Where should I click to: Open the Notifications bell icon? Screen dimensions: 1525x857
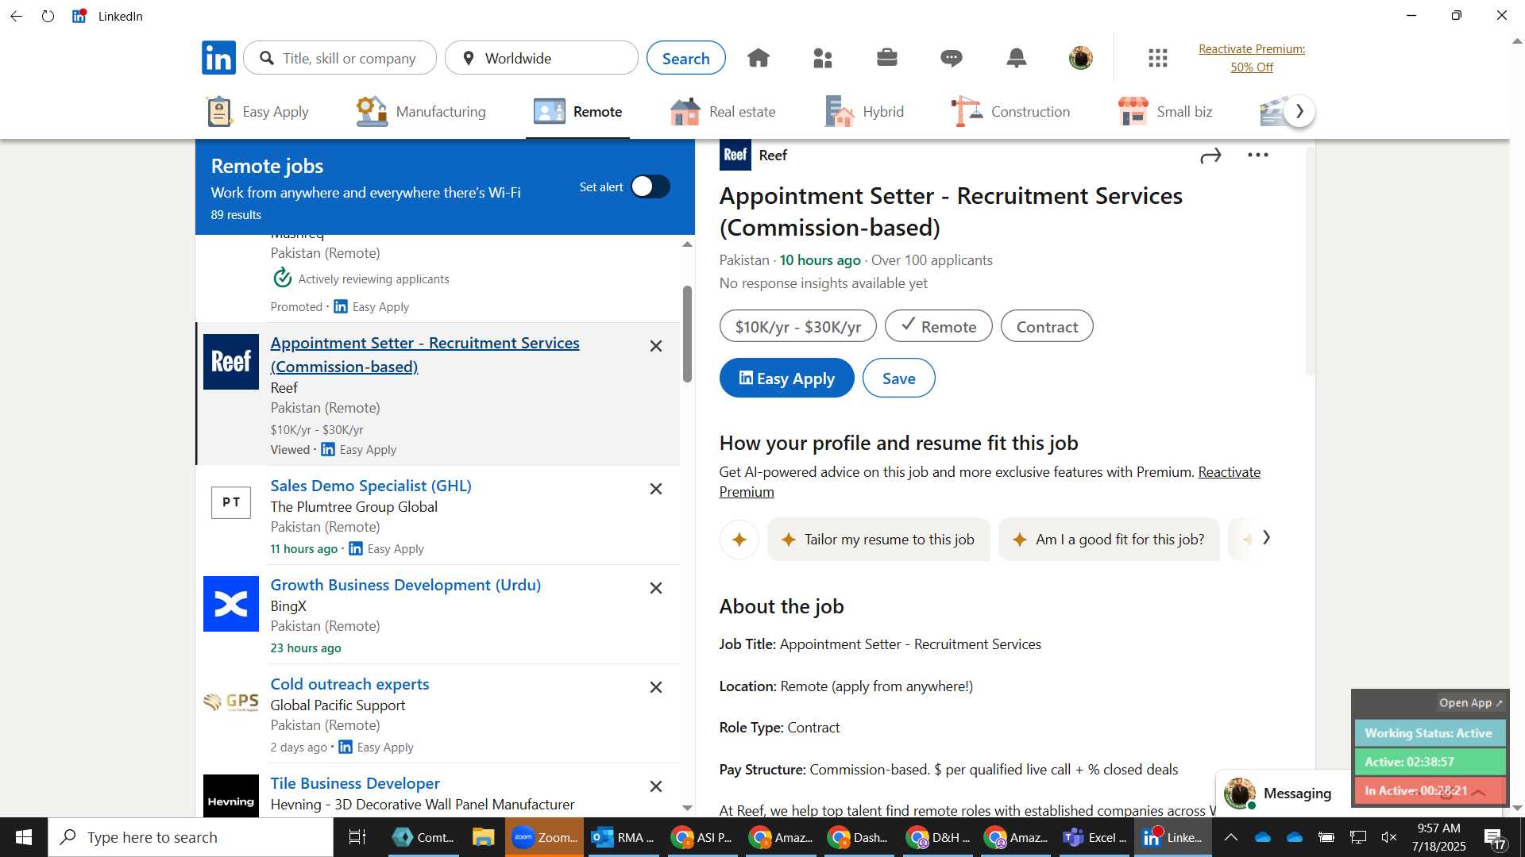[x=1017, y=58]
